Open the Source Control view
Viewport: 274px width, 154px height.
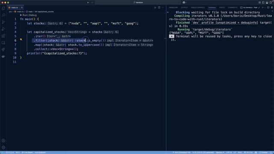coord(3,22)
